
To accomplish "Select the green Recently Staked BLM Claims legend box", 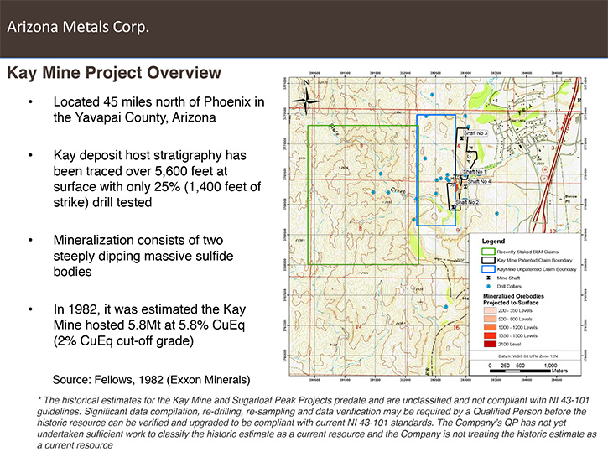I will (x=488, y=252).
